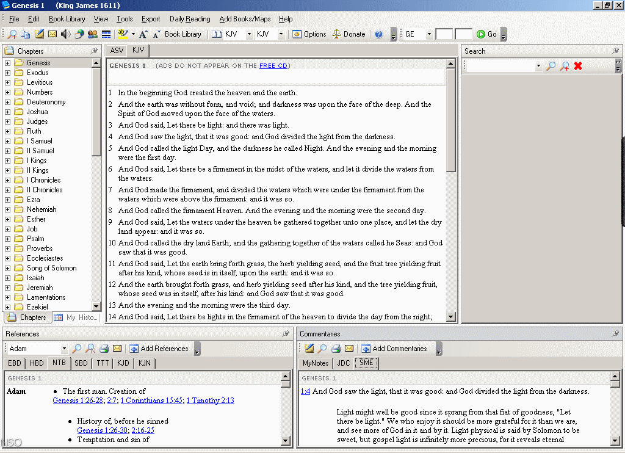Click the References search-next magnifier icon
This screenshot has height=453, width=625.
pos(90,349)
